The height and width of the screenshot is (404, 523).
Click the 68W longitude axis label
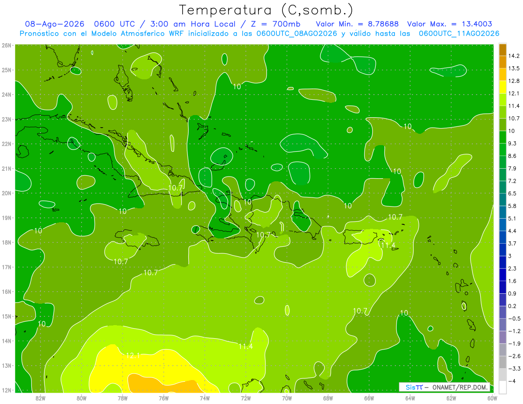point(328,398)
